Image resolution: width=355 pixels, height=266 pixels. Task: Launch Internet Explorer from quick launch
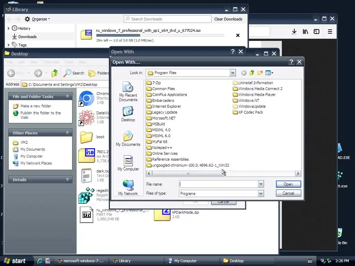[40, 261]
